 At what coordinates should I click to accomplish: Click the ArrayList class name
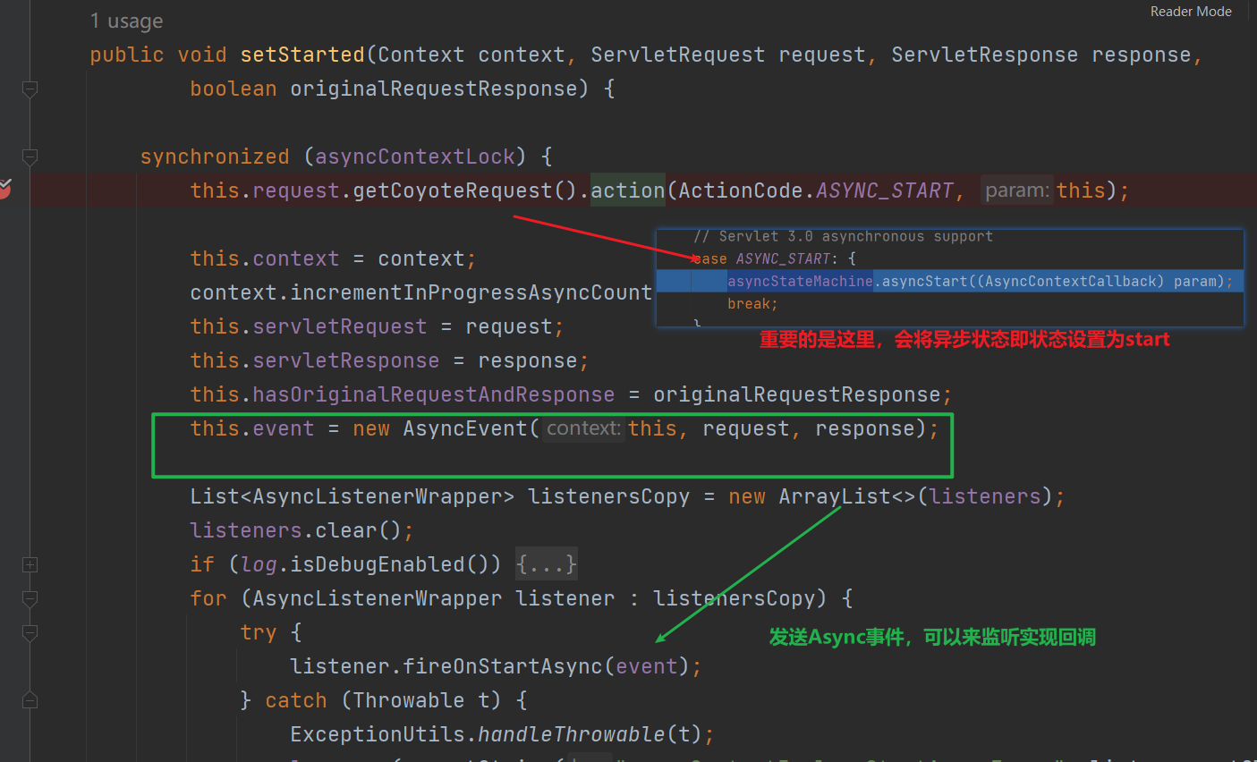[x=835, y=496]
